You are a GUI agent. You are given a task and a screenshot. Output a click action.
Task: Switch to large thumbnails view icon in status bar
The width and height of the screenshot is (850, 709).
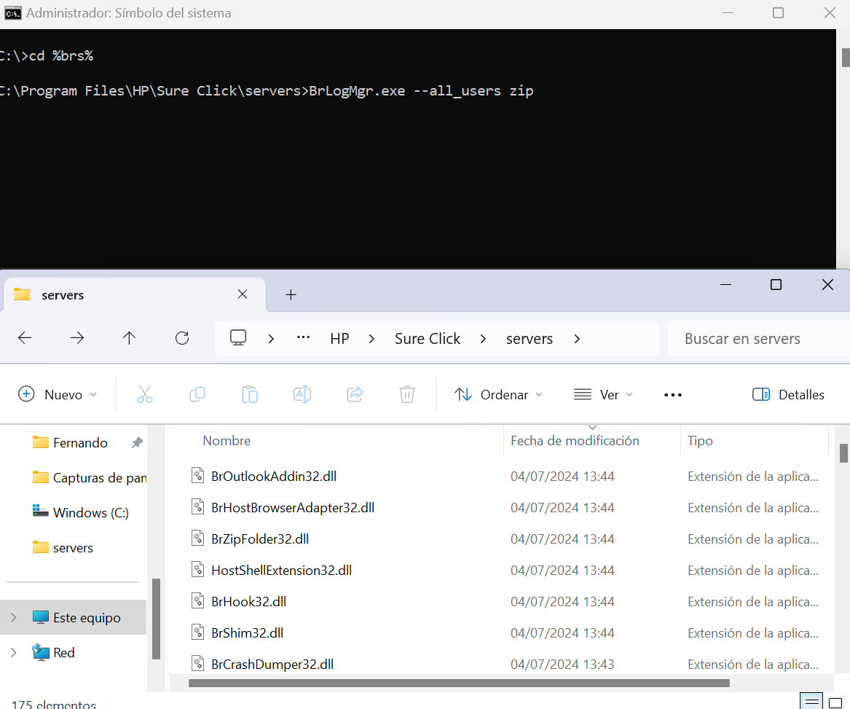(835, 704)
